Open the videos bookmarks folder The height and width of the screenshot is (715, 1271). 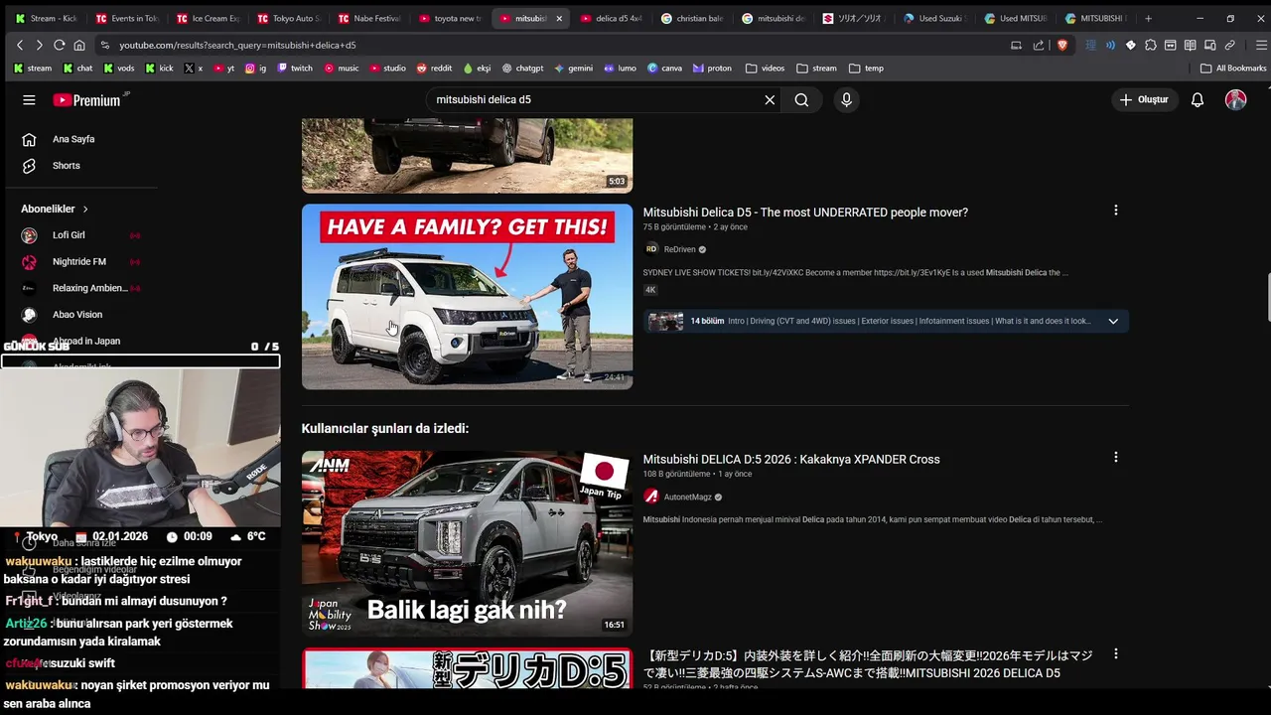(x=766, y=69)
